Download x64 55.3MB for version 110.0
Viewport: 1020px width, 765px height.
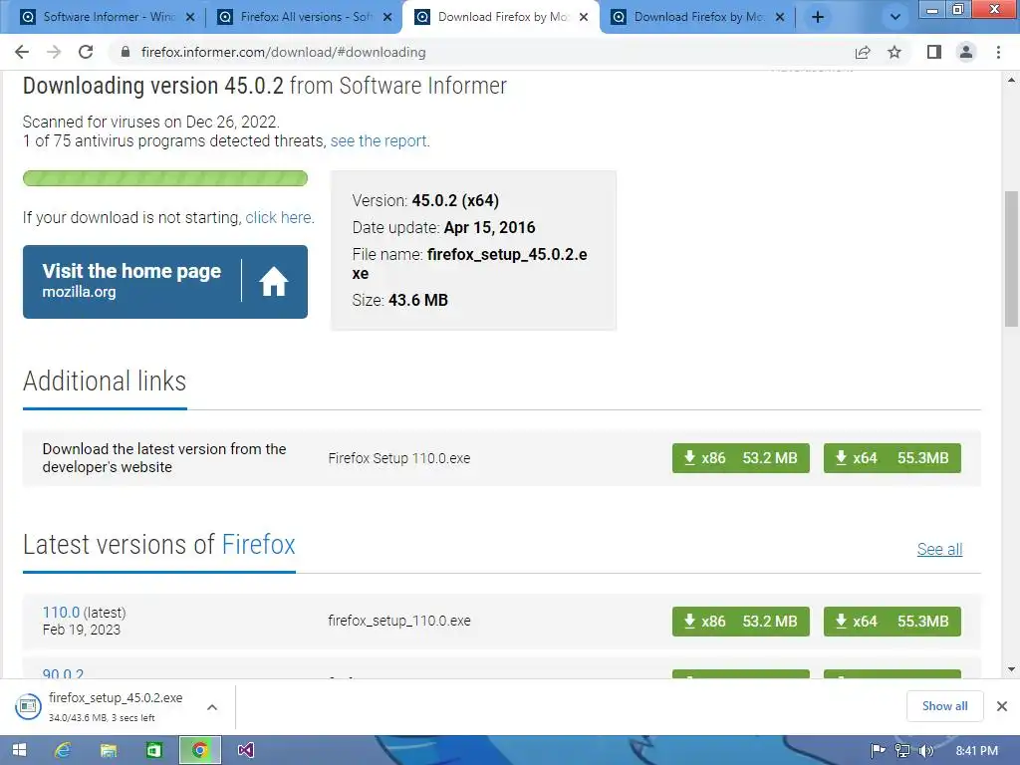892,622
